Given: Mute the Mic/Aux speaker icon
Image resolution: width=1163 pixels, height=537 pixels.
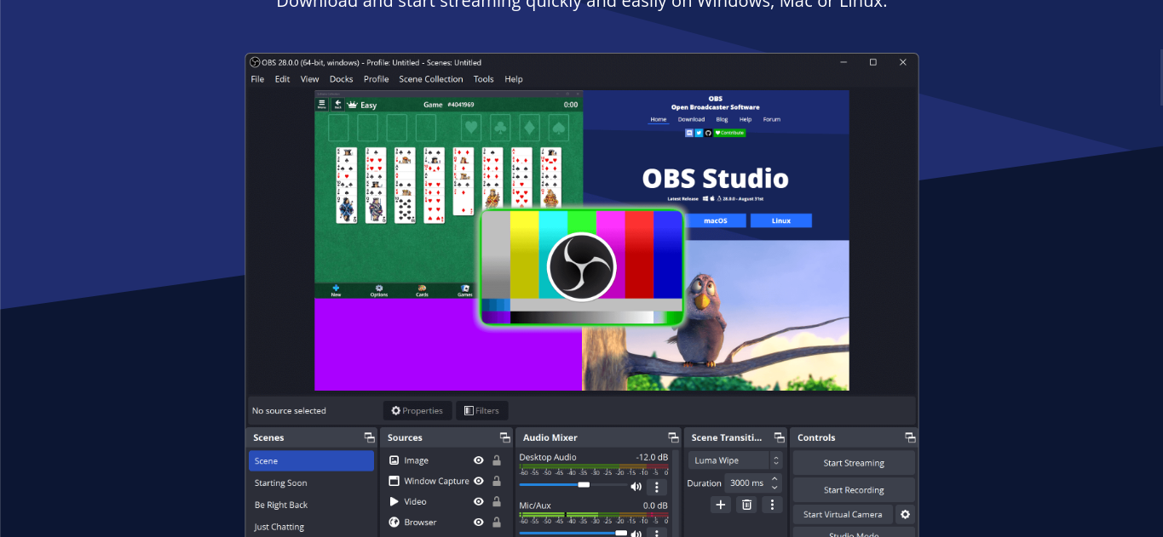Looking at the screenshot, I should pos(636,534).
